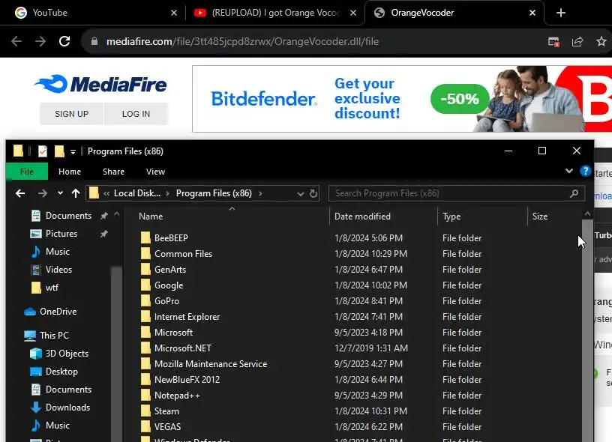612x442 pixels.
Task: Click the MediaFire logo
Action: [x=100, y=84]
